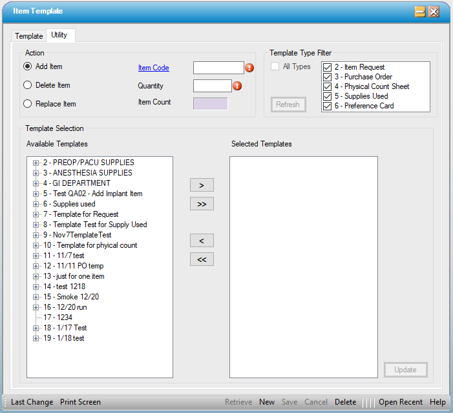
Task: Click the single < move left button
Action: click(x=202, y=241)
